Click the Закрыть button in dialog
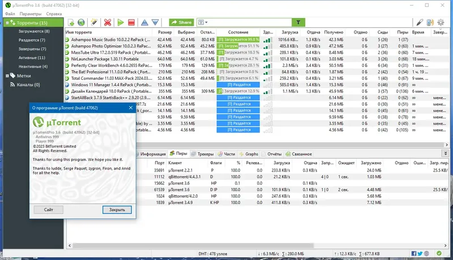453x260 pixels. pyautogui.click(x=117, y=210)
